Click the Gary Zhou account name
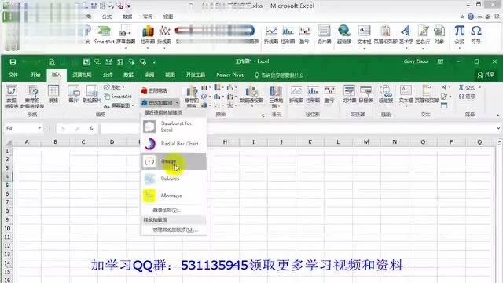Image resolution: width=503 pixels, height=283 pixels. click(x=416, y=61)
